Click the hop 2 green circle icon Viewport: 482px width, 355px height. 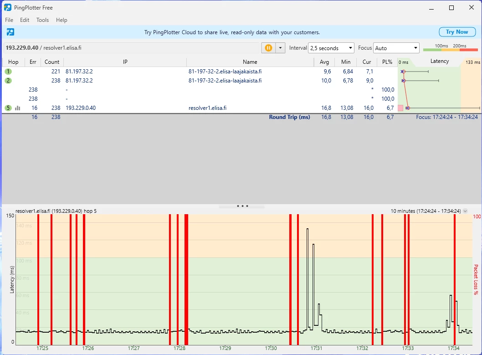pos(8,81)
